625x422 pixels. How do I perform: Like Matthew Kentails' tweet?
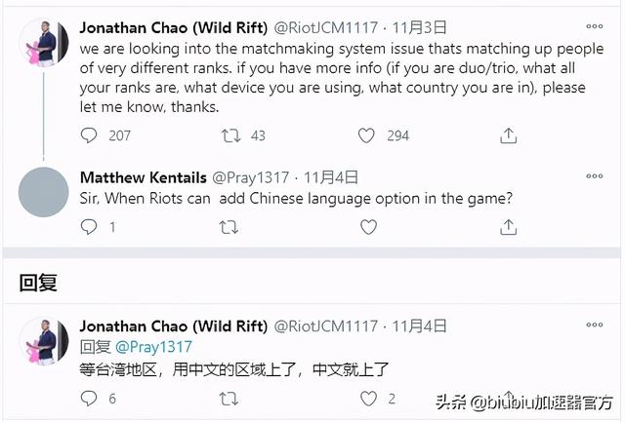click(368, 227)
